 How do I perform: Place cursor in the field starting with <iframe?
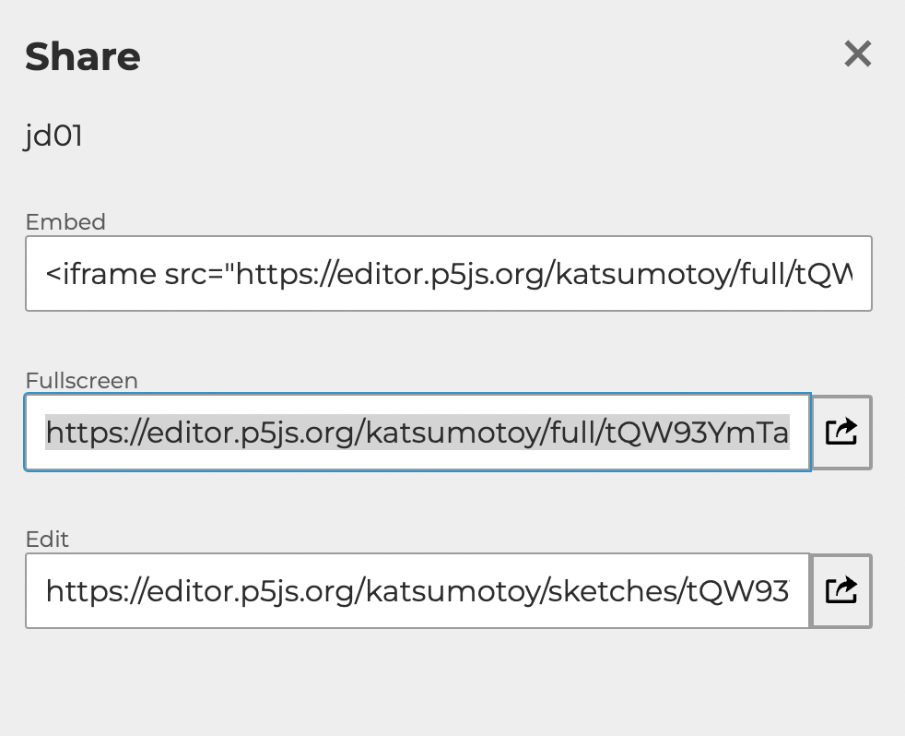pos(449,273)
